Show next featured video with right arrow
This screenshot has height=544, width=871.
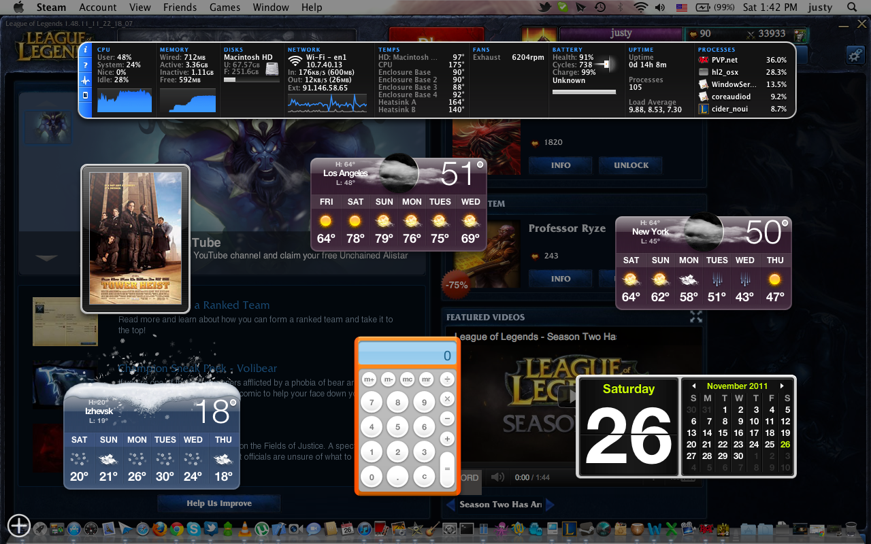[550, 505]
